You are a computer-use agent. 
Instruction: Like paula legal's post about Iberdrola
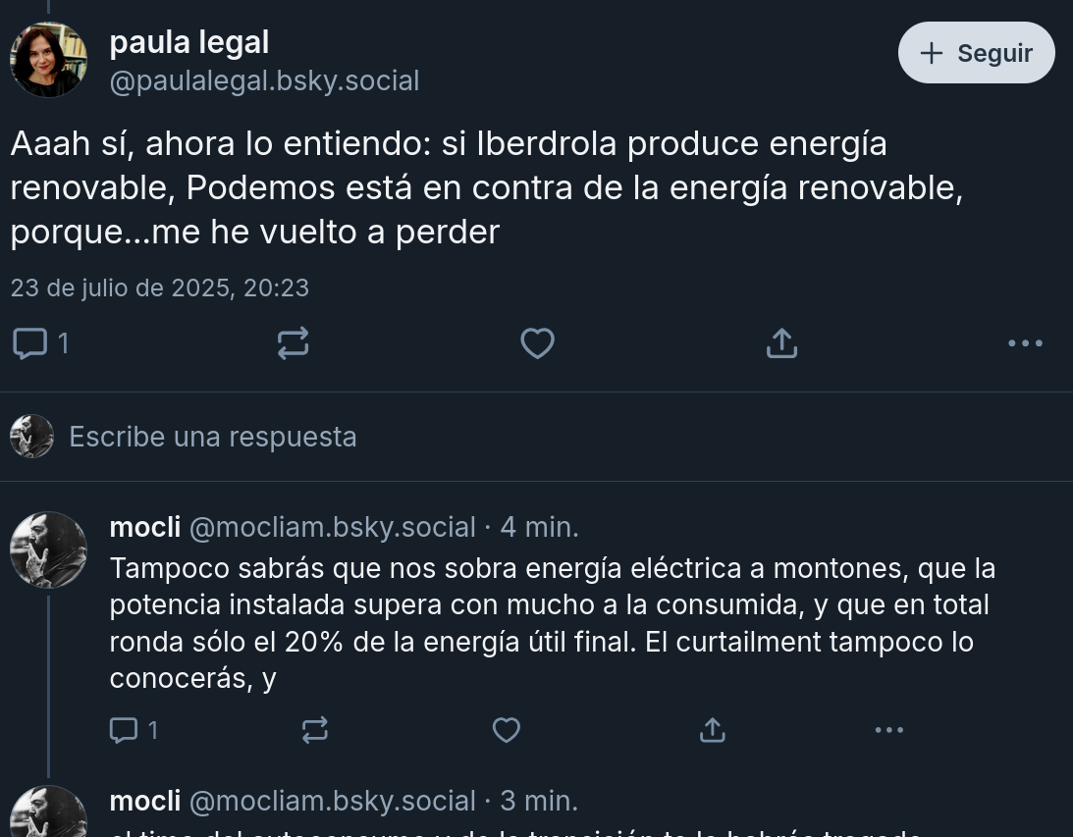click(x=537, y=343)
